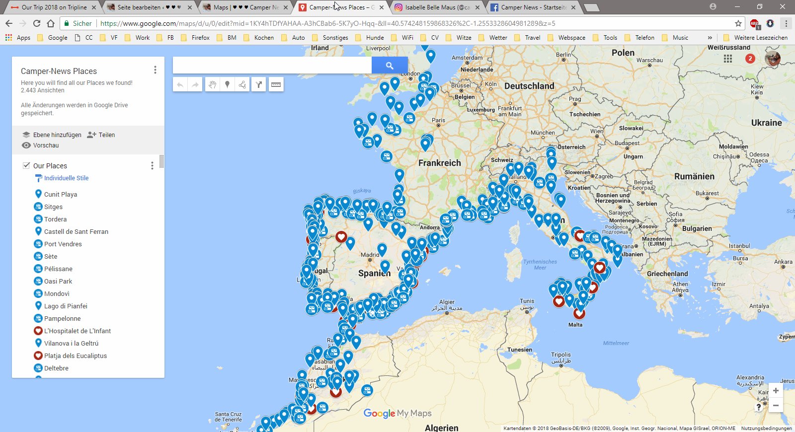Select the measure distances ruler tool
The image size is (795, 432).
[x=276, y=85]
